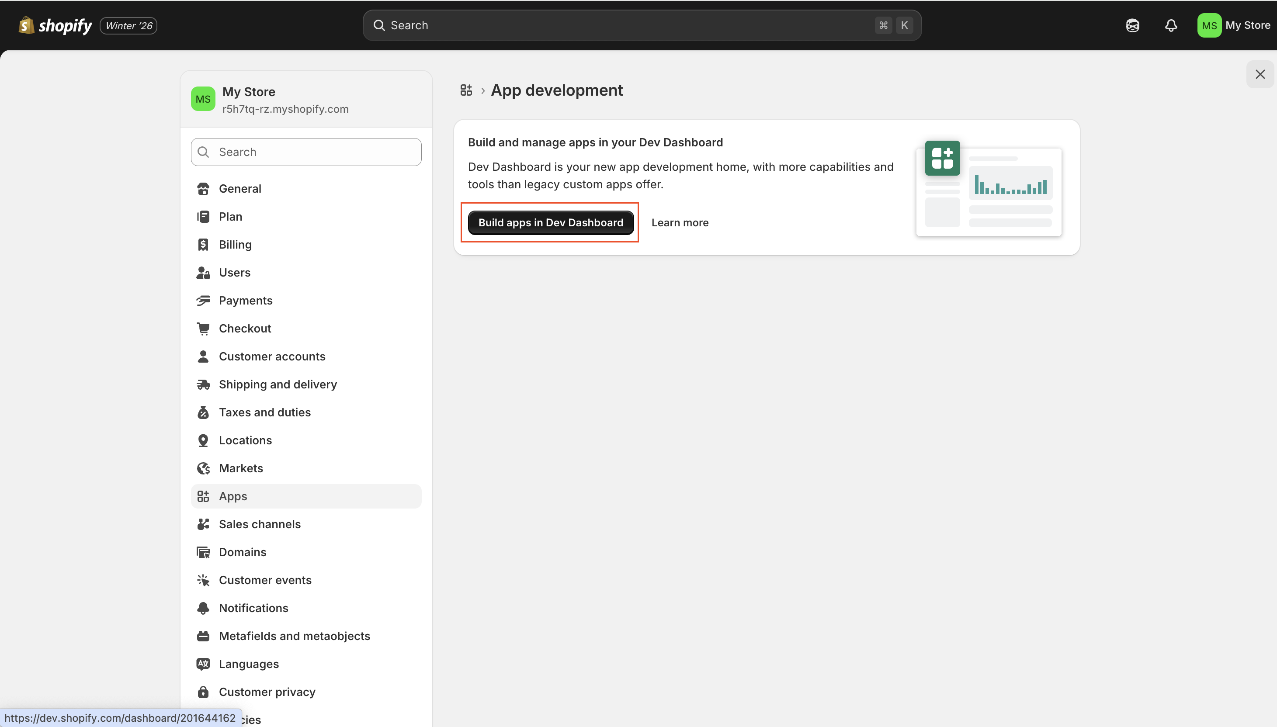Open General settings

coord(240,189)
